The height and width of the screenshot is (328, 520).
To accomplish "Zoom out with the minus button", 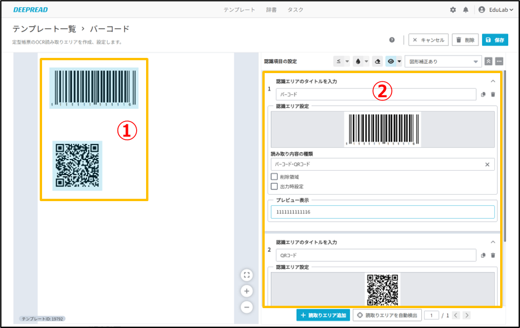I will click(x=247, y=308).
